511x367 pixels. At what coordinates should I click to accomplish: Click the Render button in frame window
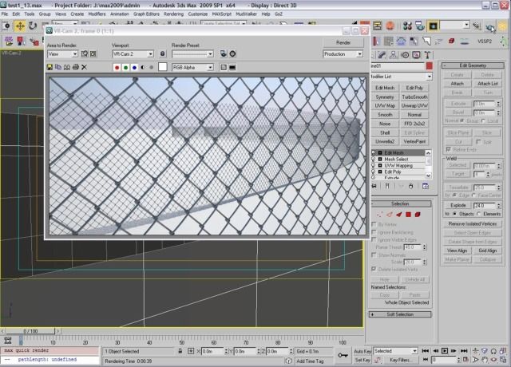pos(343,42)
